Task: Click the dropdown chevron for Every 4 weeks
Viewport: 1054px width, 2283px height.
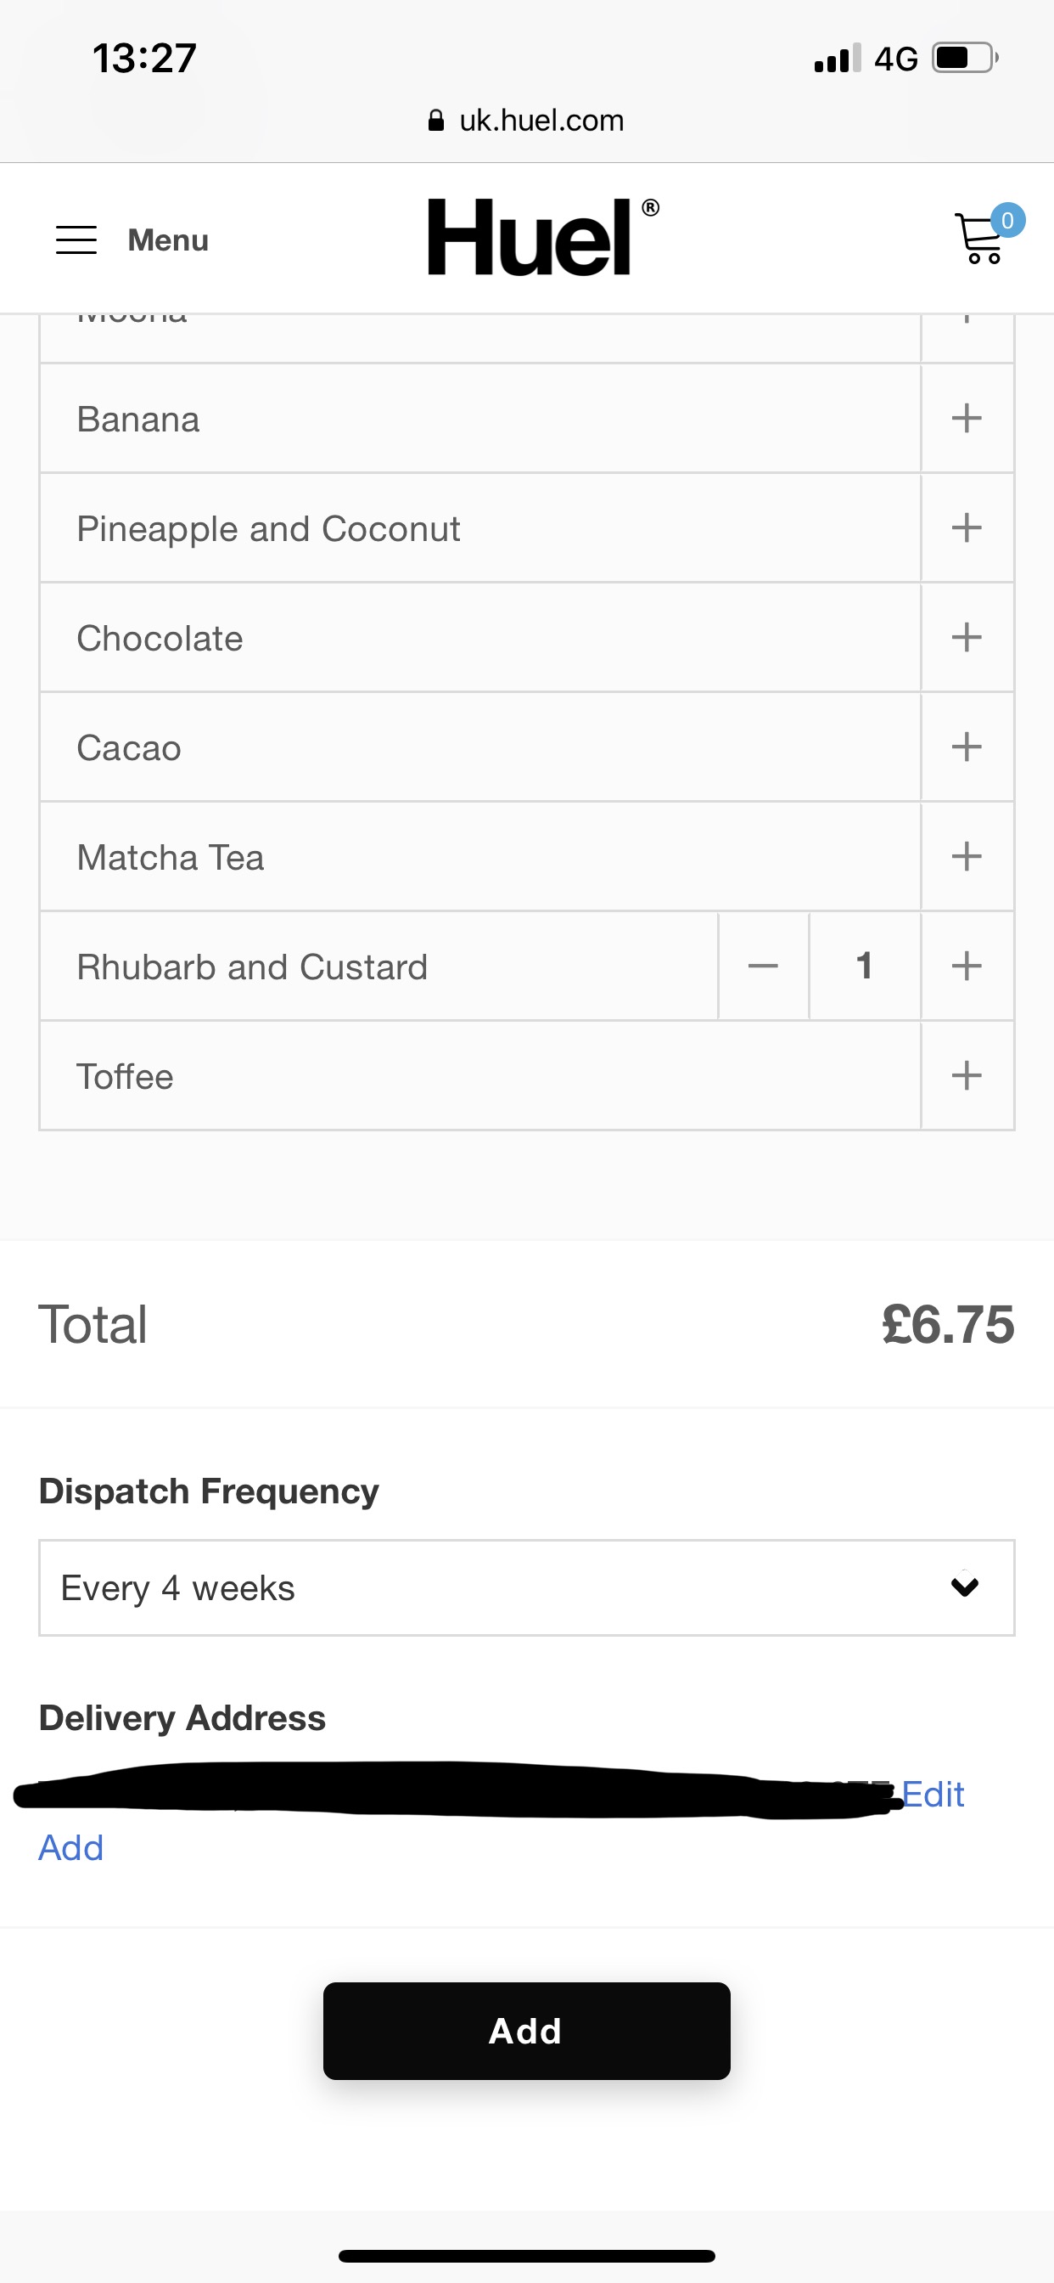Action: [965, 1587]
